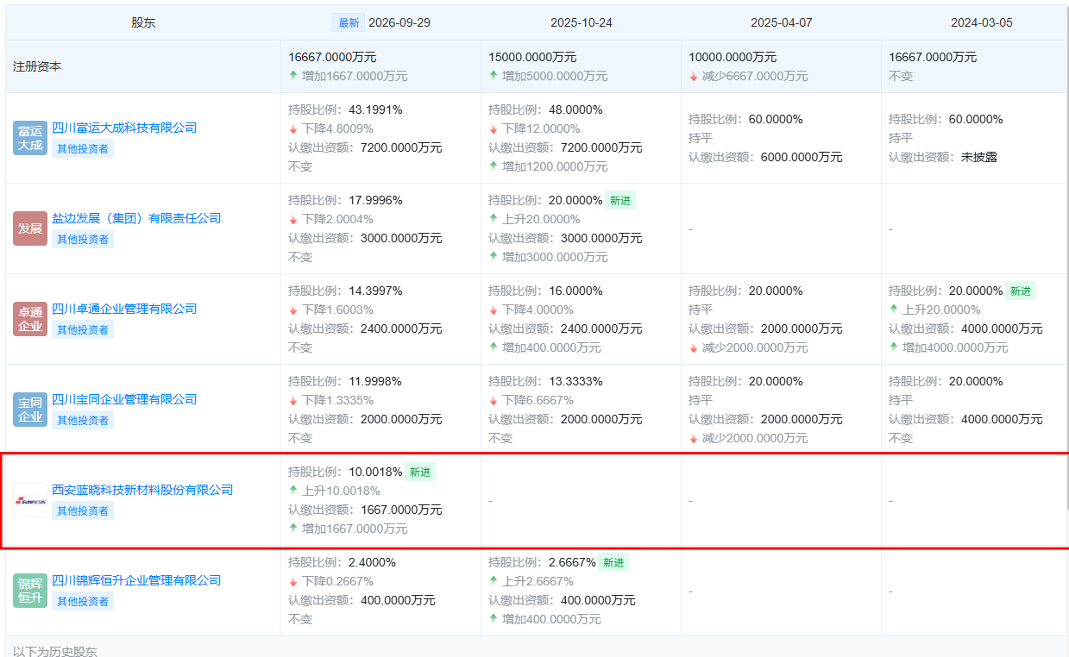Select the 2025-10-24 date column header

(x=582, y=22)
